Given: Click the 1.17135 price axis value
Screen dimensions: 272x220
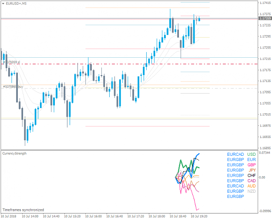Looking at the screenshot, I should (265, 81).
